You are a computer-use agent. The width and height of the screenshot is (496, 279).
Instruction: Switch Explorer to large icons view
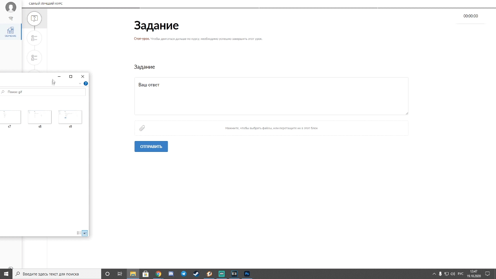click(84, 233)
